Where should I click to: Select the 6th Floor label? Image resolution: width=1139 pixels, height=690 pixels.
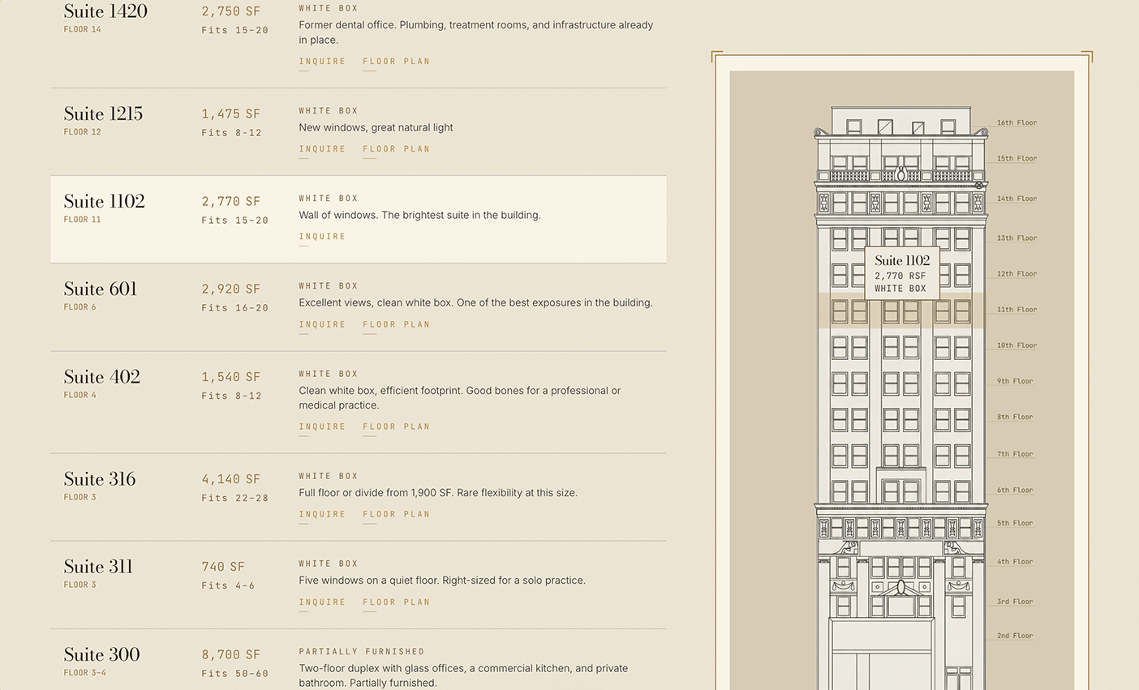(1015, 491)
